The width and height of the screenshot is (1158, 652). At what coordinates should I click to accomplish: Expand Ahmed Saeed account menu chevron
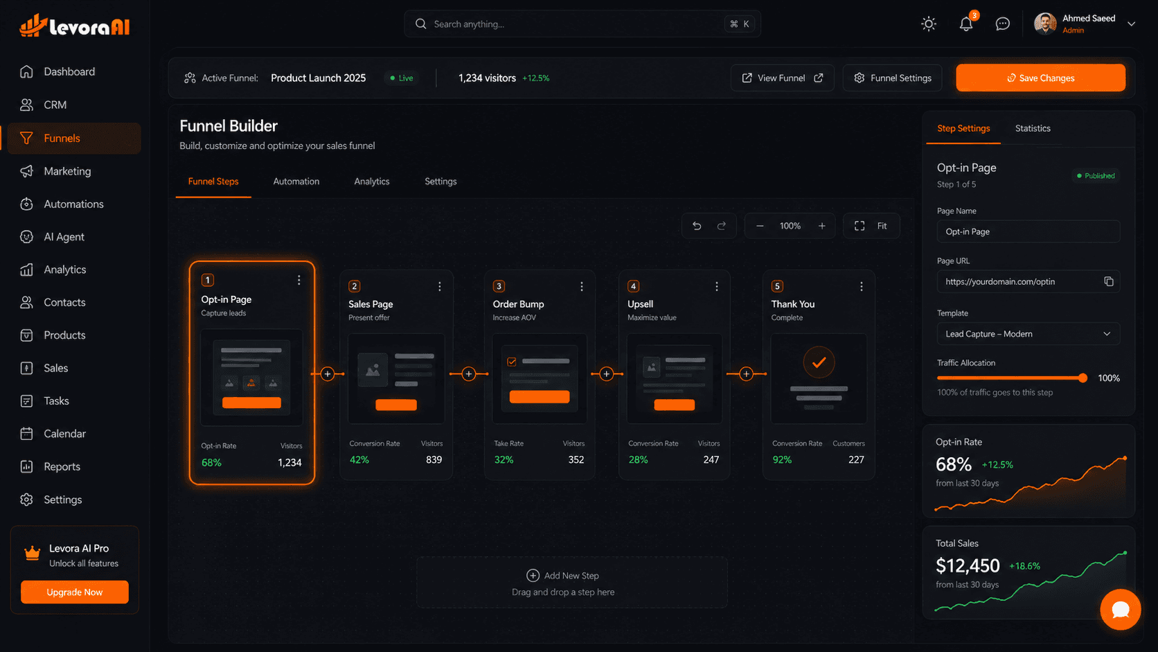[1131, 24]
